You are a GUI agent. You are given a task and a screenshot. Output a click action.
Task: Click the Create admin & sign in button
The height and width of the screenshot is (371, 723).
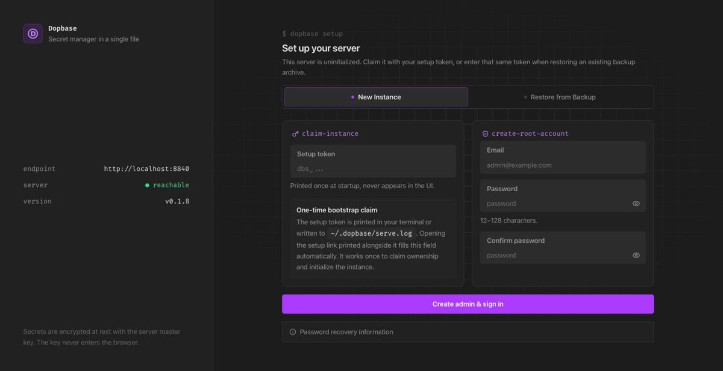tap(468, 304)
